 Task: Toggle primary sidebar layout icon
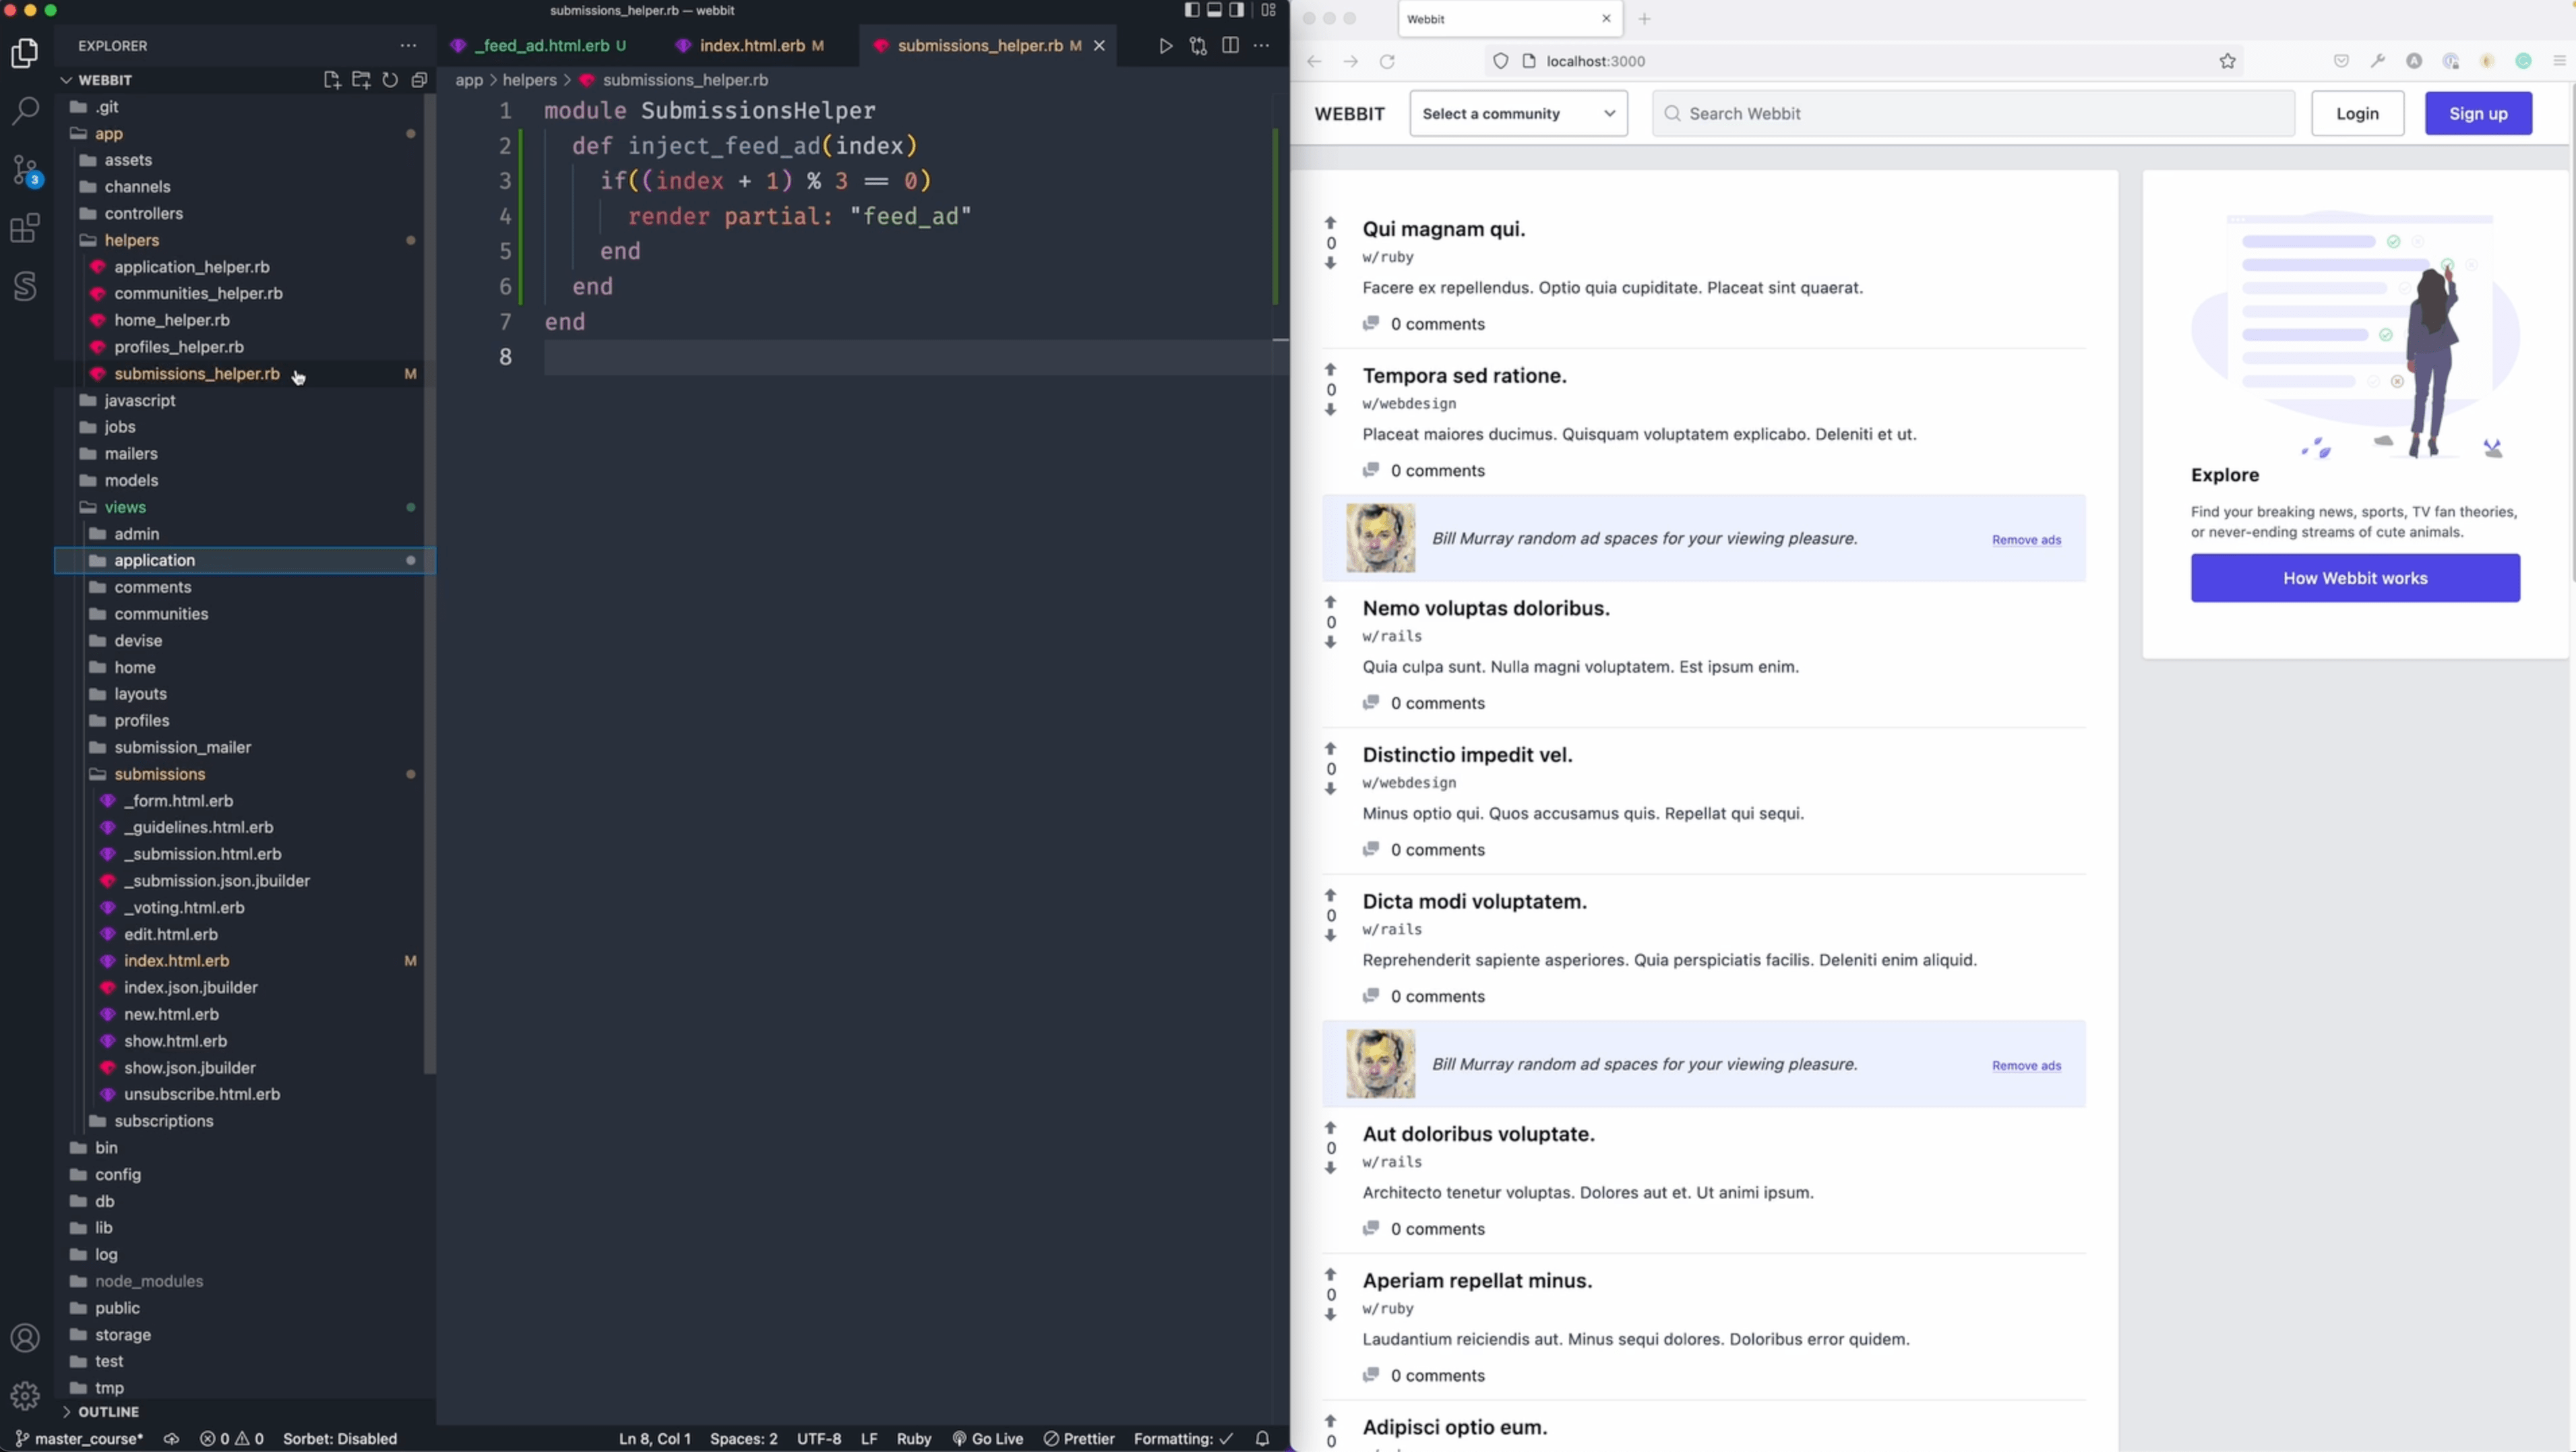pyautogui.click(x=1192, y=10)
